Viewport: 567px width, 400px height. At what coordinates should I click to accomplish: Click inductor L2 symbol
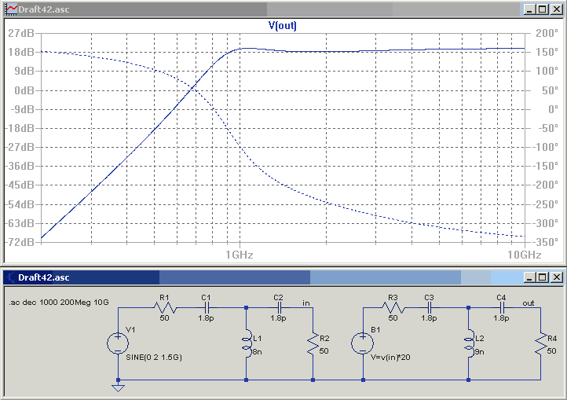click(x=469, y=343)
